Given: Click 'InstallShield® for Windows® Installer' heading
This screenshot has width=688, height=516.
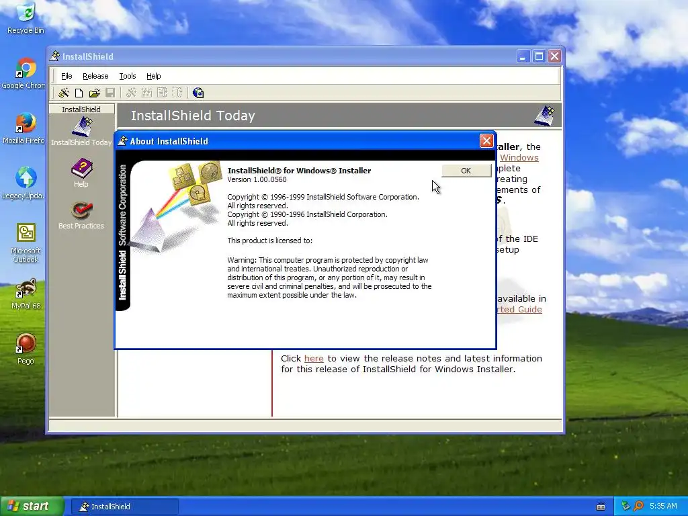Looking at the screenshot, I should click(x=299, y=171).
